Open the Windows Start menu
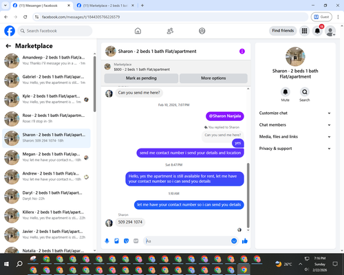 click(6, 264)
